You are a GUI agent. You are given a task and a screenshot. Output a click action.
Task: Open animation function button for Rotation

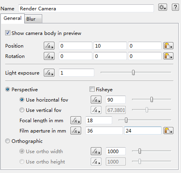point(49,56)
